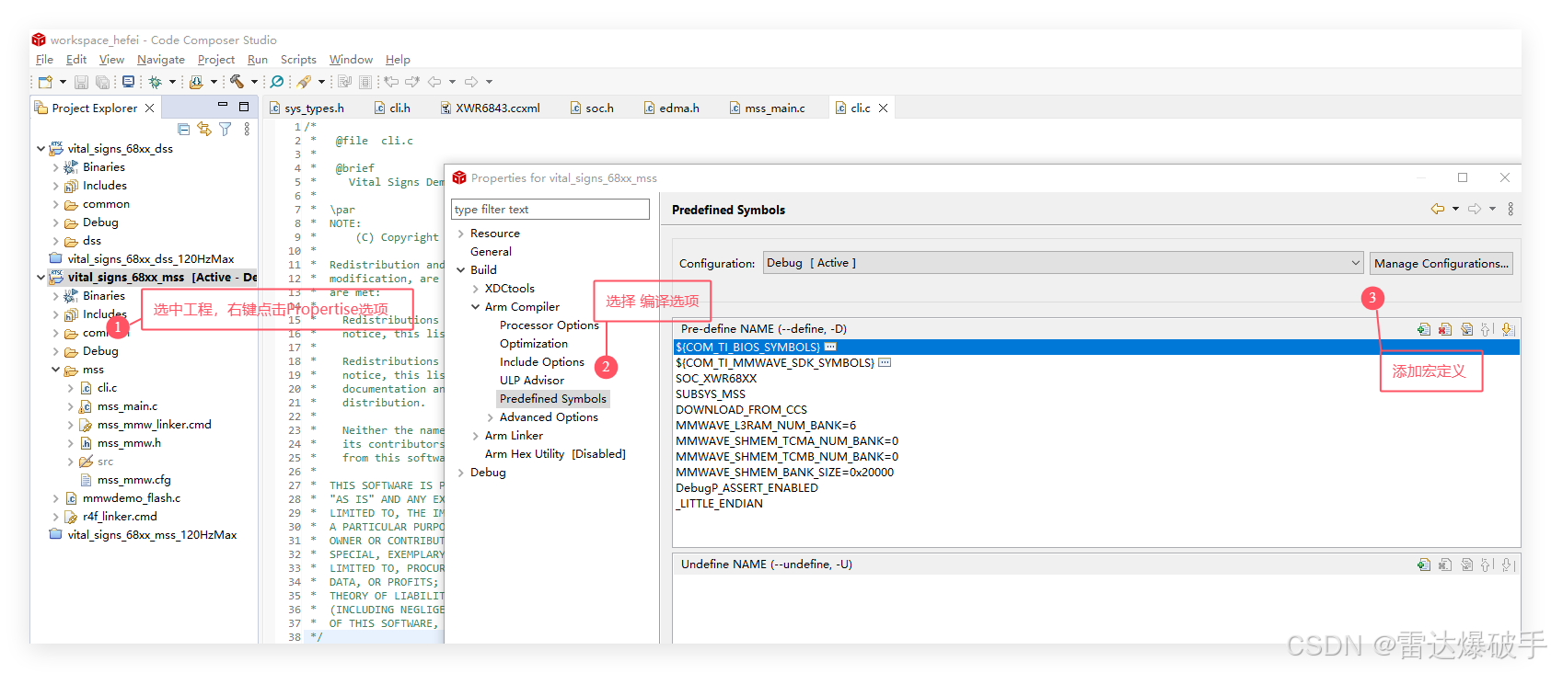
Task: Open the Project Explorer filter funnel icon
Action: click(x=225, y=129)
